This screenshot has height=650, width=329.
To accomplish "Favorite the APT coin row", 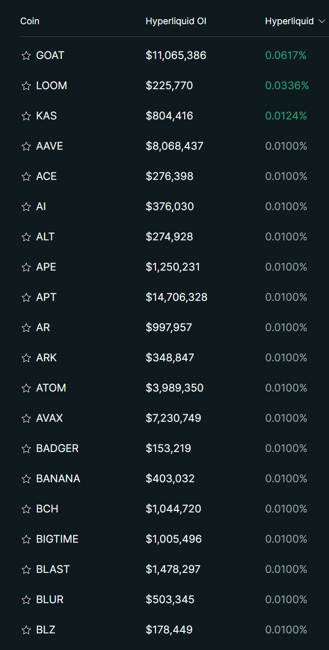I will click(26, 297).
